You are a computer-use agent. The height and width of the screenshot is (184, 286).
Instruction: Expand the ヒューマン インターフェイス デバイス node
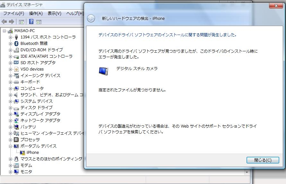point(10,134)
